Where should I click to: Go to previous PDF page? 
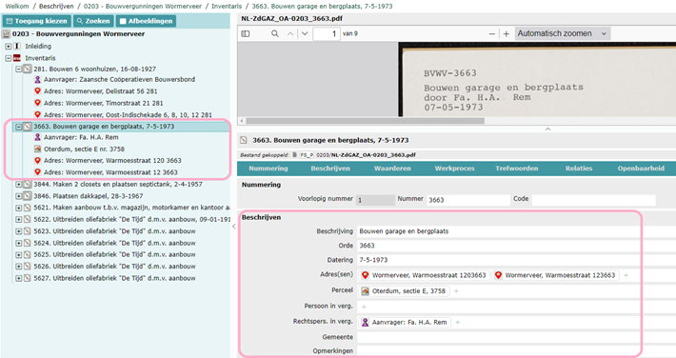click(x=290, y=33)
